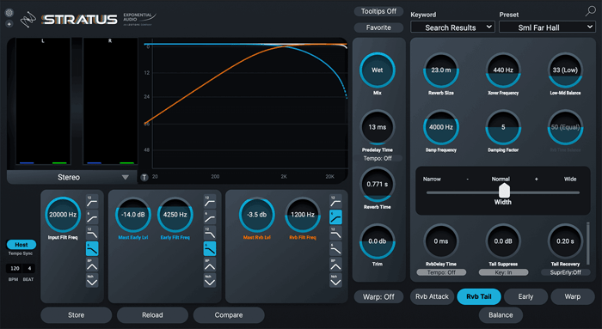Select 12 dB low-pass for Input filter
The image size is (602, 329).
92,233
